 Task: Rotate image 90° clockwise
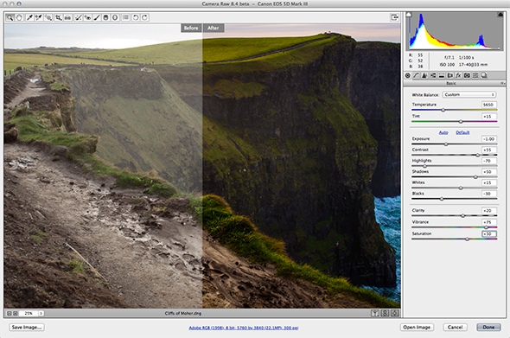click(x=145, y=17)
